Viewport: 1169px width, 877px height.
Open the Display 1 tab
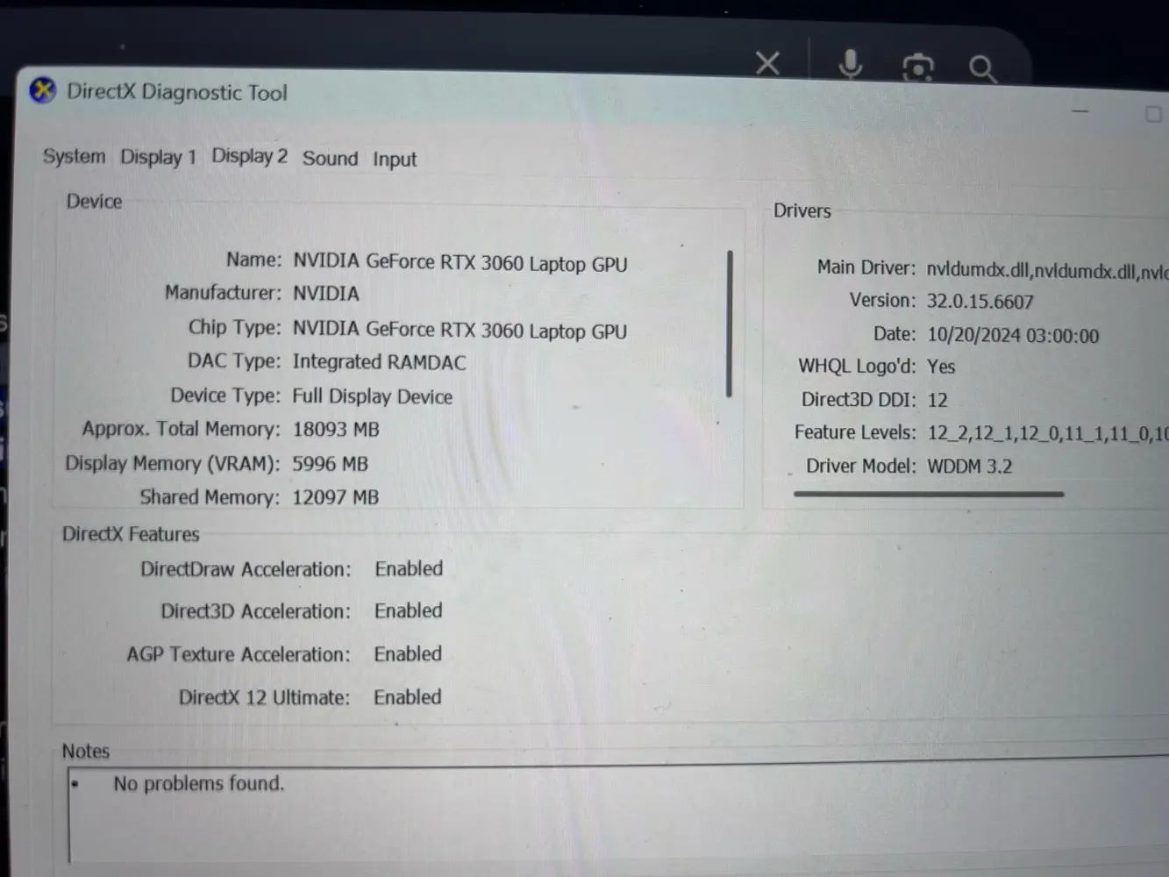coord(158,157)
